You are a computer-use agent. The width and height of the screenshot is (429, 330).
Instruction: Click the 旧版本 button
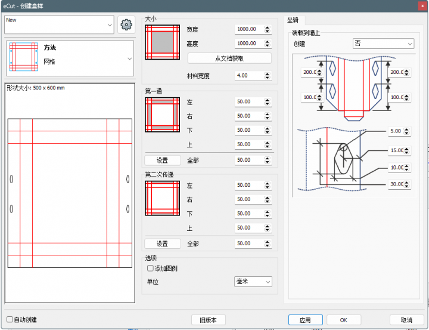tap(213, 320)
